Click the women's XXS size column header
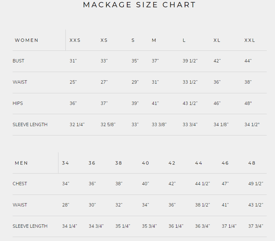Viewport: 275px width, 241px height. point(75,40)
